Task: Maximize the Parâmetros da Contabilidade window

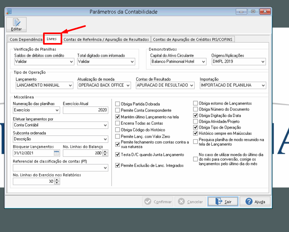Action: click(x=253, y=11)
